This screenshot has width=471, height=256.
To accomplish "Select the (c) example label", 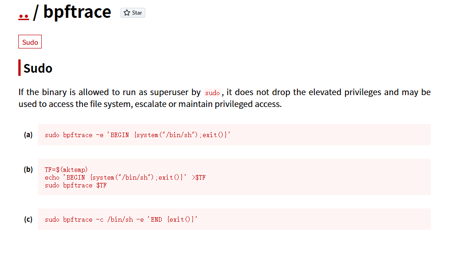I will click(28, 219).
